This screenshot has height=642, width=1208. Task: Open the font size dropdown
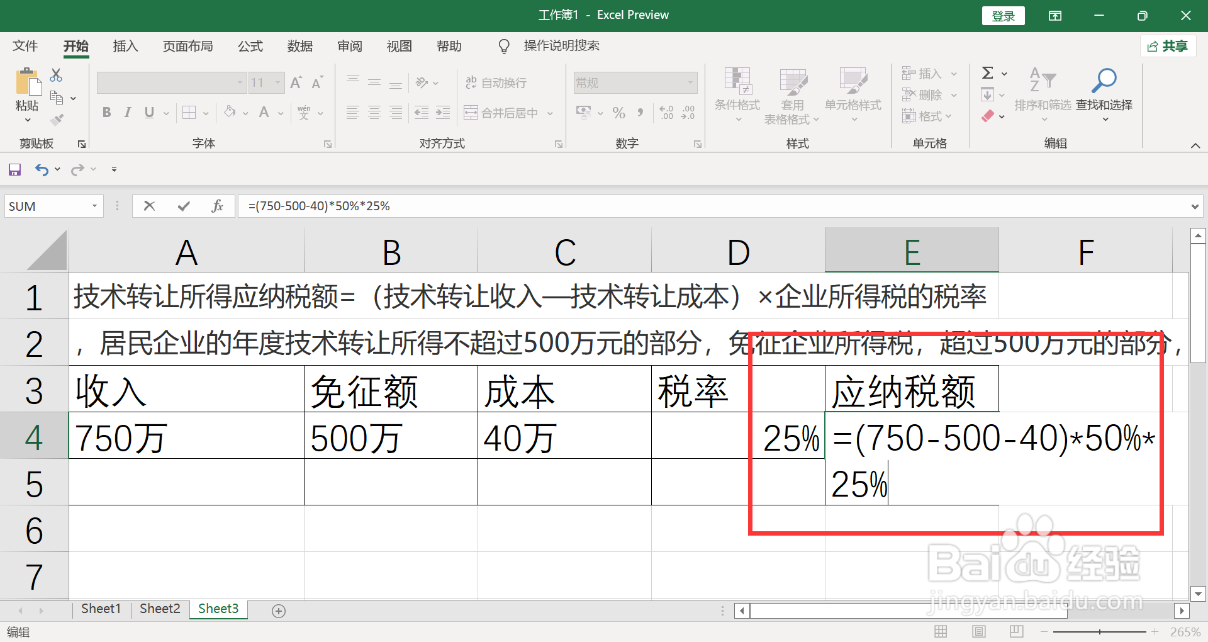[x=277, y=82]
